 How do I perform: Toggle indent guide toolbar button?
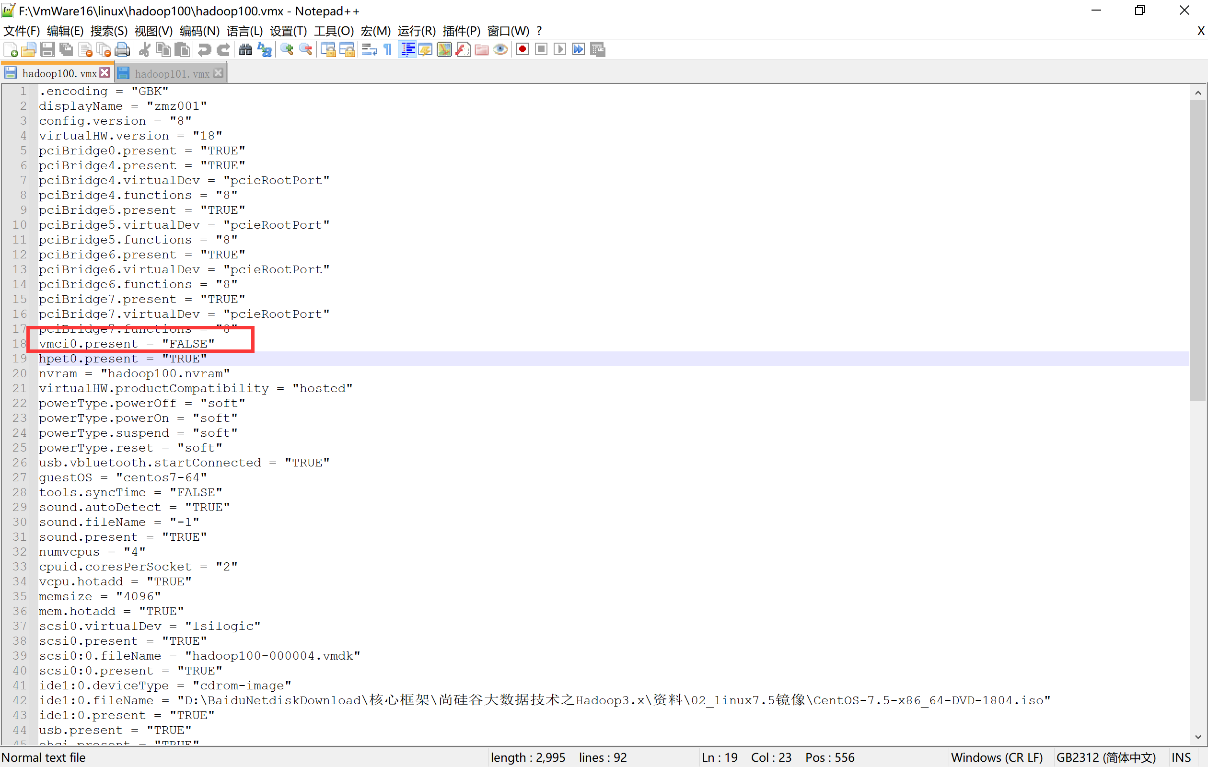tap(407, 50)
